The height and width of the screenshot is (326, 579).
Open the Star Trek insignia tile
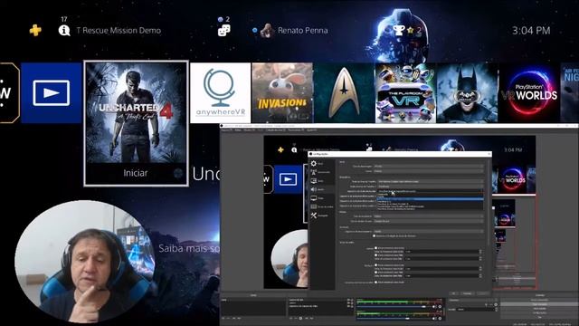[344, 92]
